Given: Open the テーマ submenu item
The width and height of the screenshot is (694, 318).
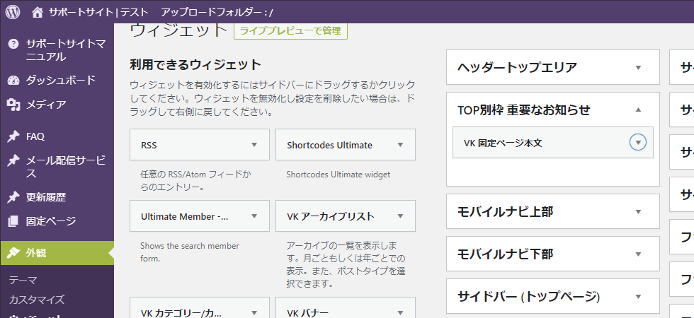Looking at the screenshot, I should click(23, 280).
